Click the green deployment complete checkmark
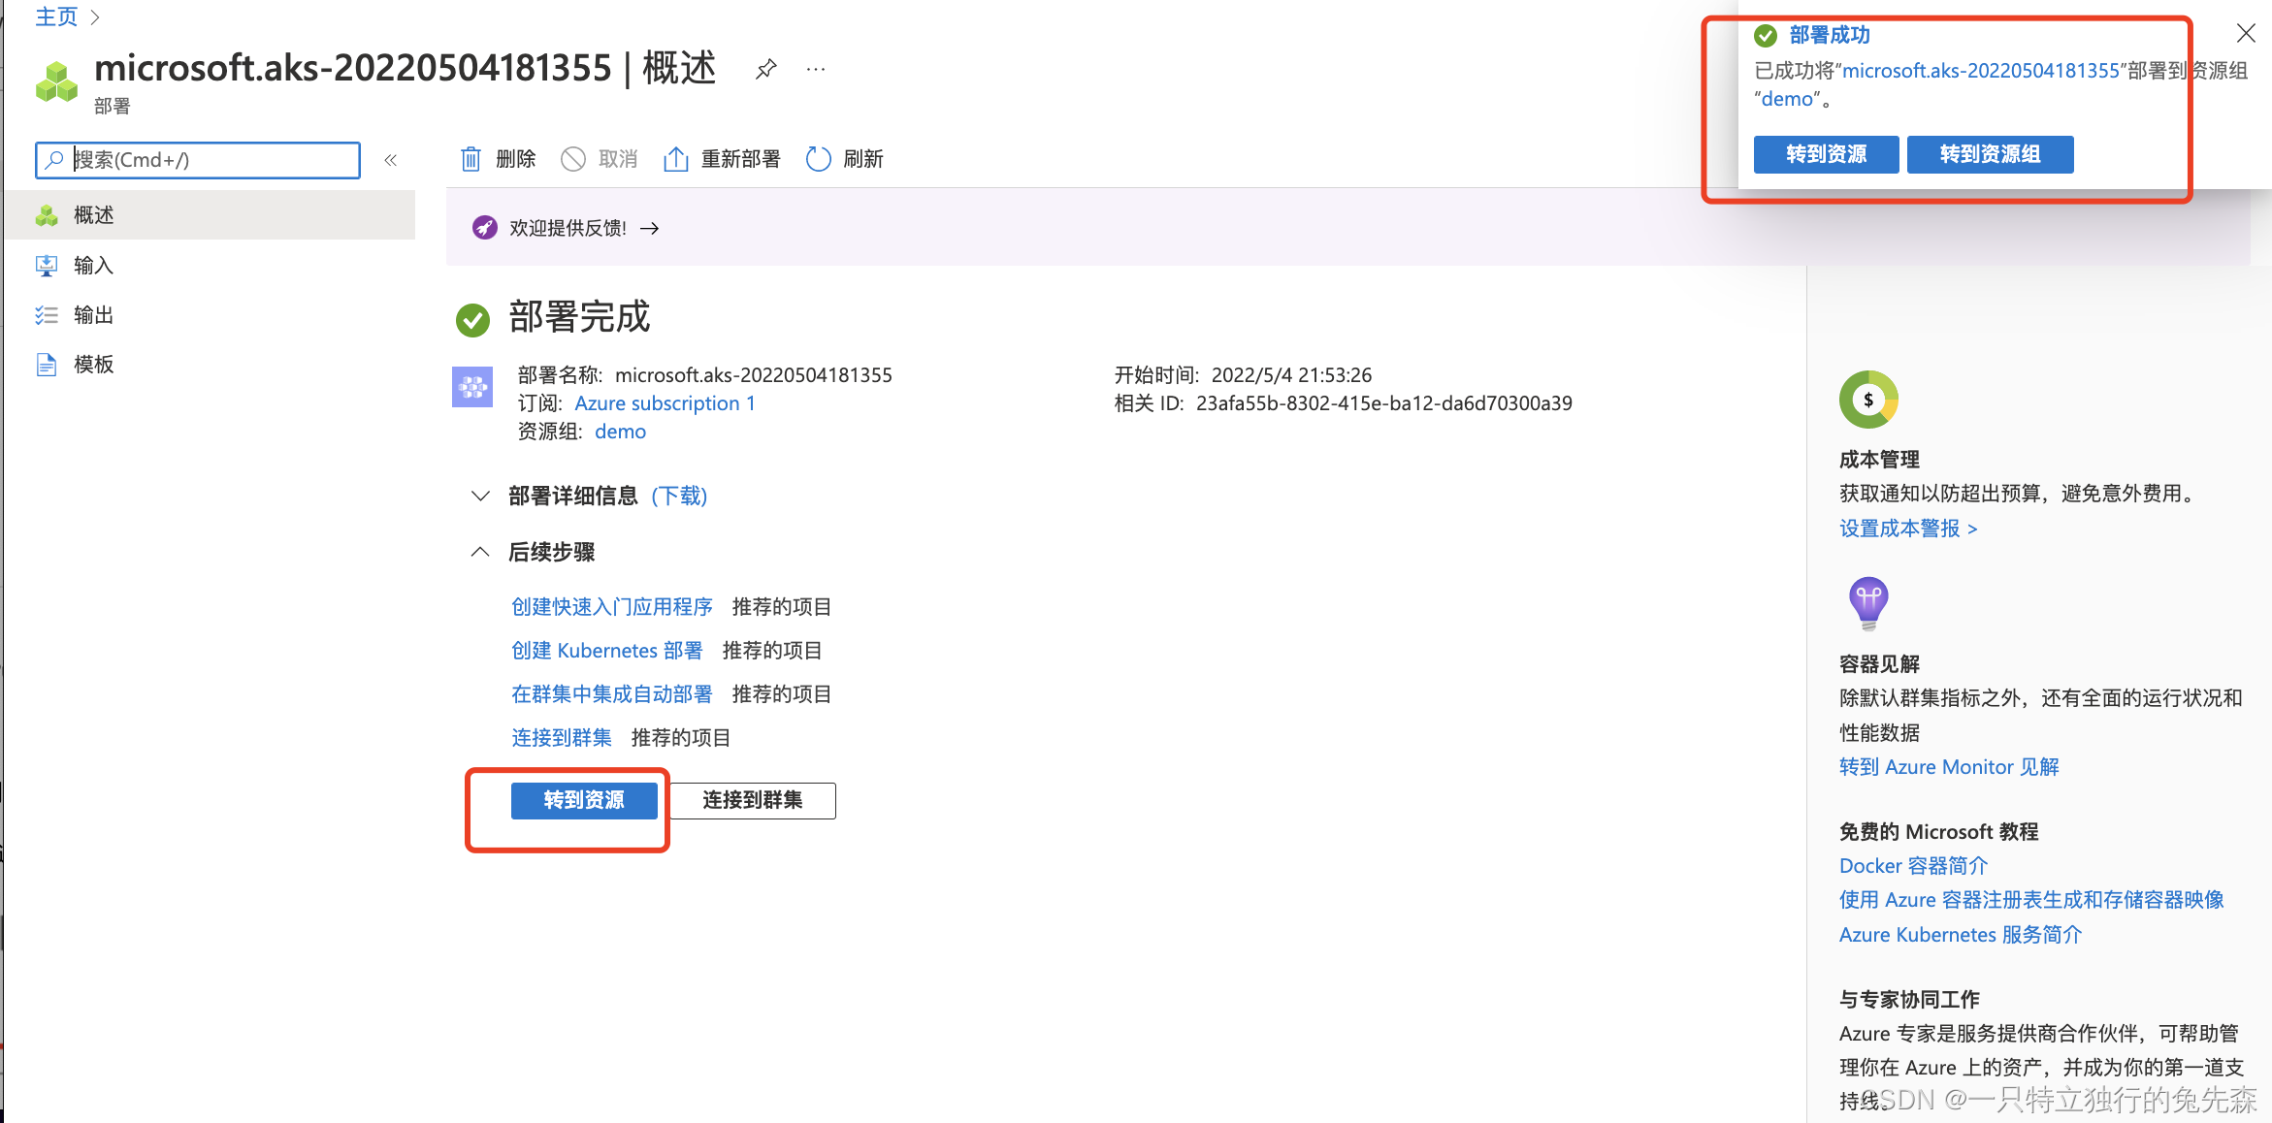 tap(472, 320)
